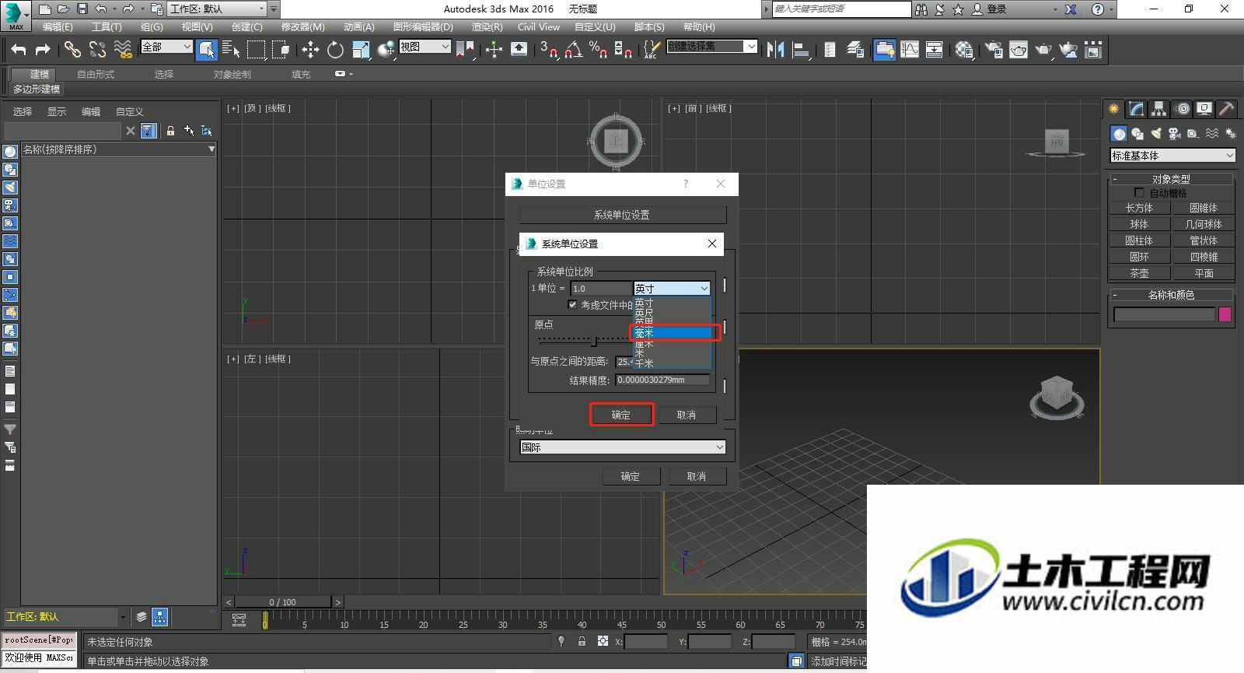Image resolution: width=1244 pixels, height=673 pixels.
Task: Activate the Select and Scale tool
Action: 361,50
